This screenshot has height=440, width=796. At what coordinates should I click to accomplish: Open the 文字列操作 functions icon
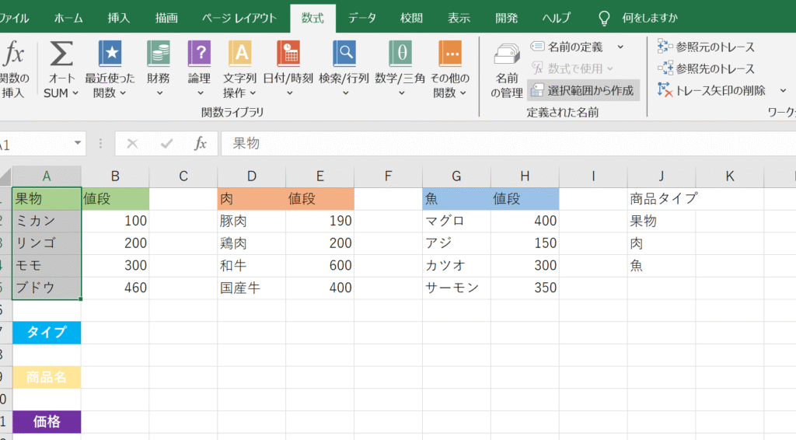pos(239,54)
